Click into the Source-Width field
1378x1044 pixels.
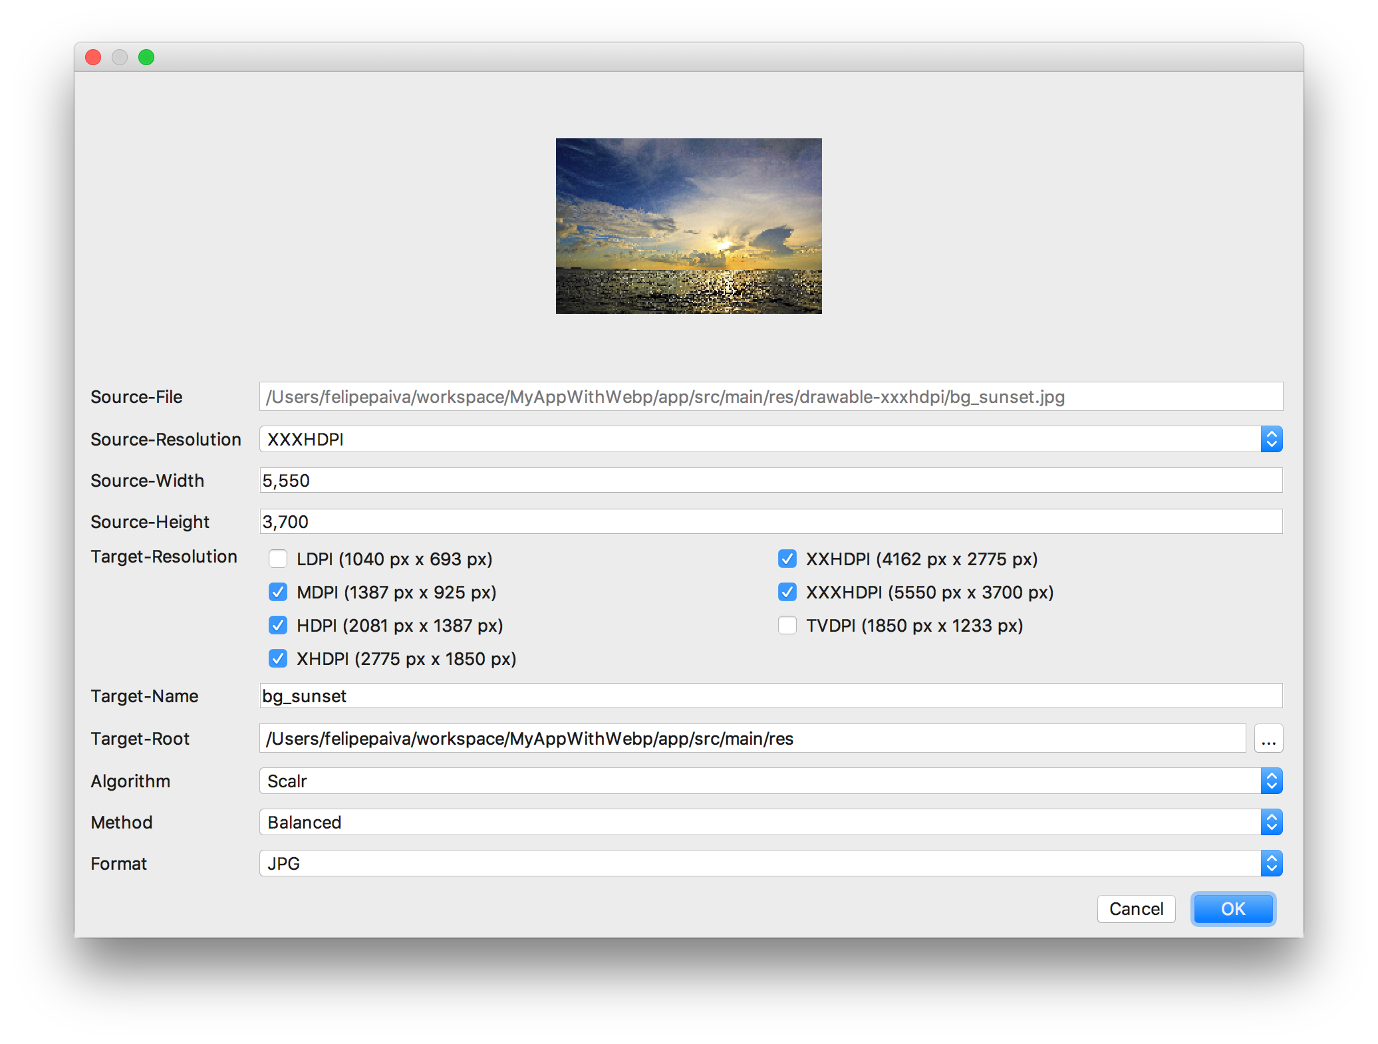click(770, 480)
